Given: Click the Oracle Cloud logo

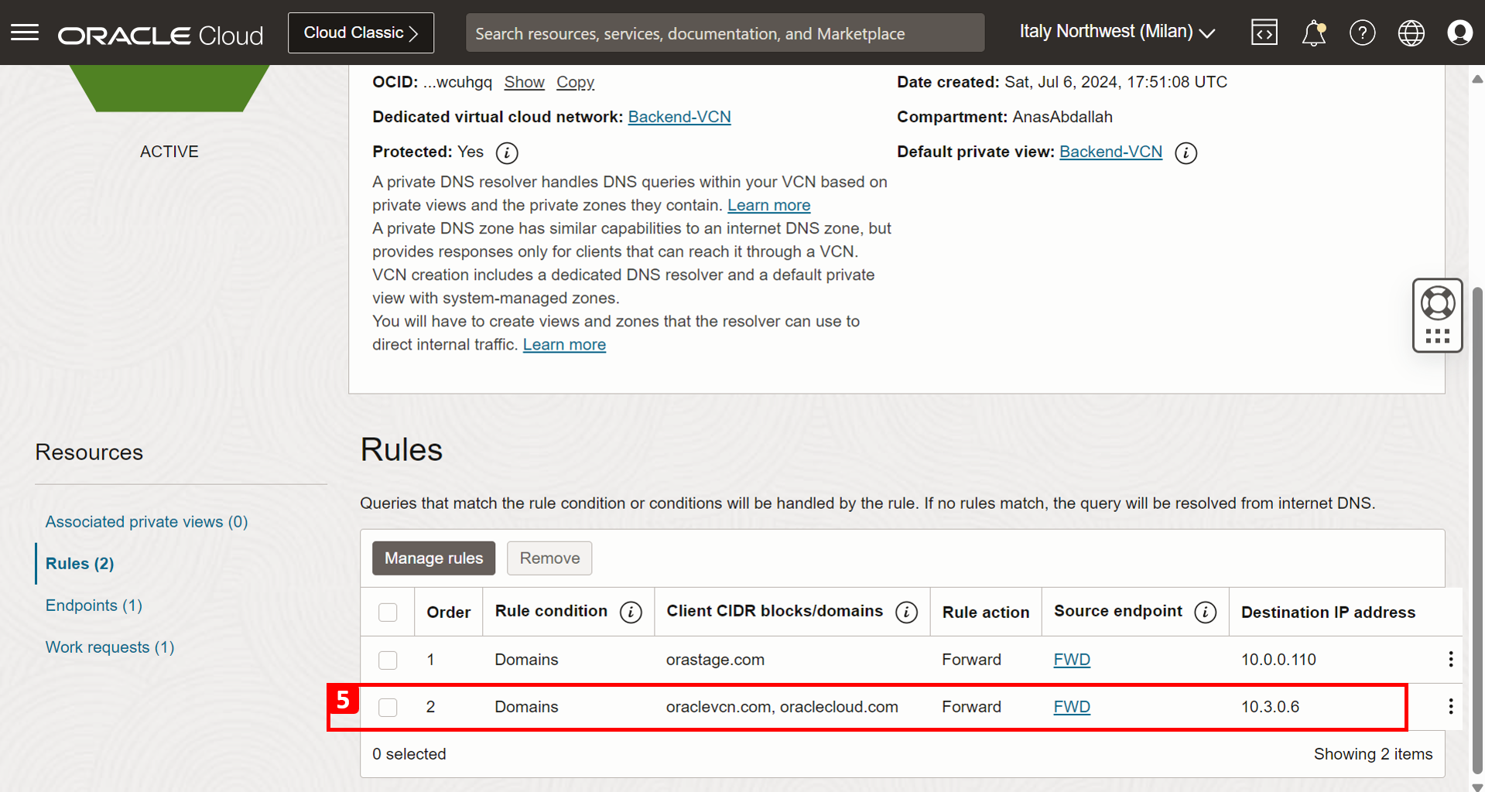Looking at the screenshot, I should click(x=161, y=36).
